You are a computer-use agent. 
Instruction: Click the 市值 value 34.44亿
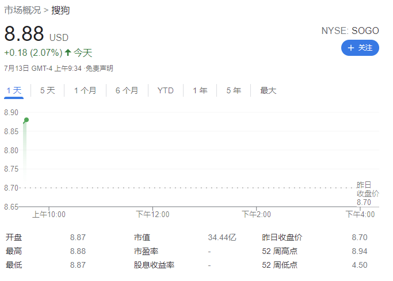point(222,237)
